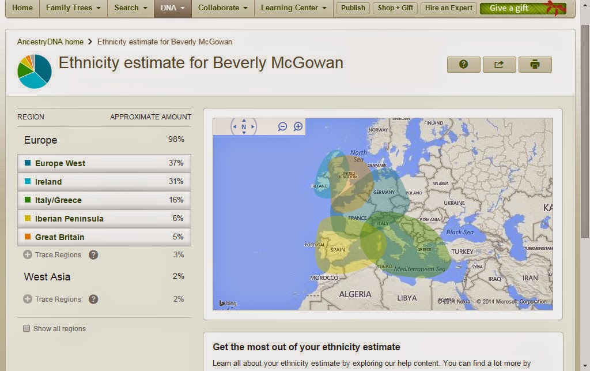Viewport: 590px width, 371px height.
Task: Click the Italy/Greece green color swatch
Action: 28,200
